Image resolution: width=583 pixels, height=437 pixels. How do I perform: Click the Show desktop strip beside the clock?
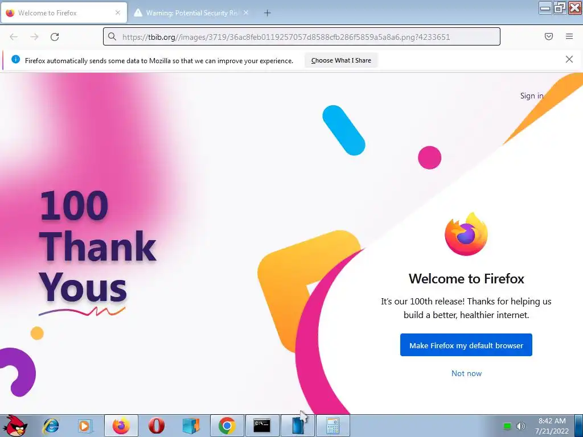pyautogui.click(x=579, y=426)
